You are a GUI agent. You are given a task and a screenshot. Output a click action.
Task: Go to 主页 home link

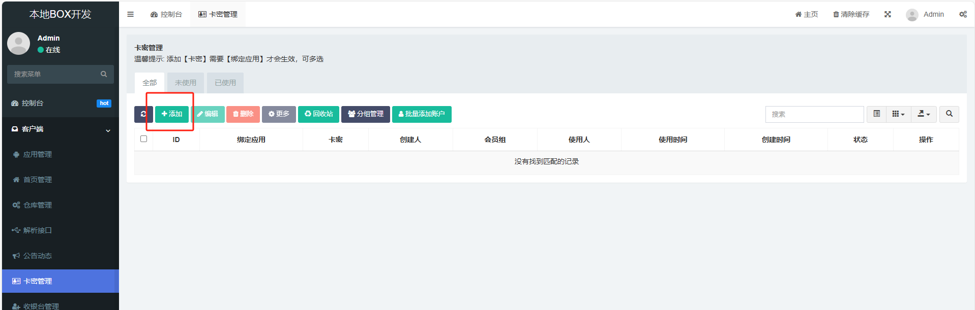807,14
